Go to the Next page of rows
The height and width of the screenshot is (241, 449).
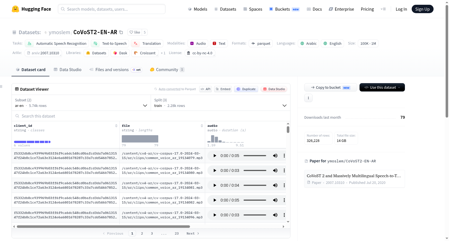[x=193, y=233]
